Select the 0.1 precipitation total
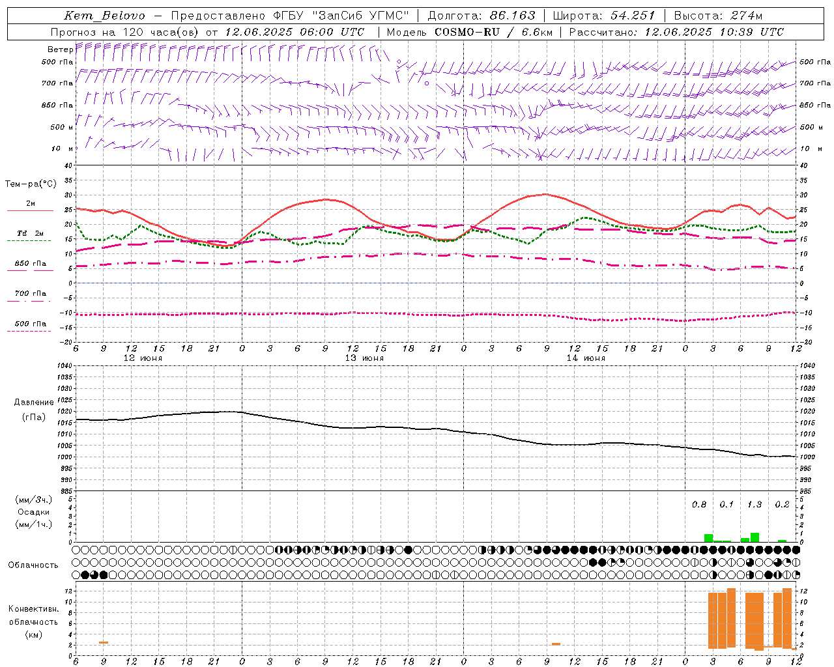The image size is (834, 667). (x=726, y=504)
